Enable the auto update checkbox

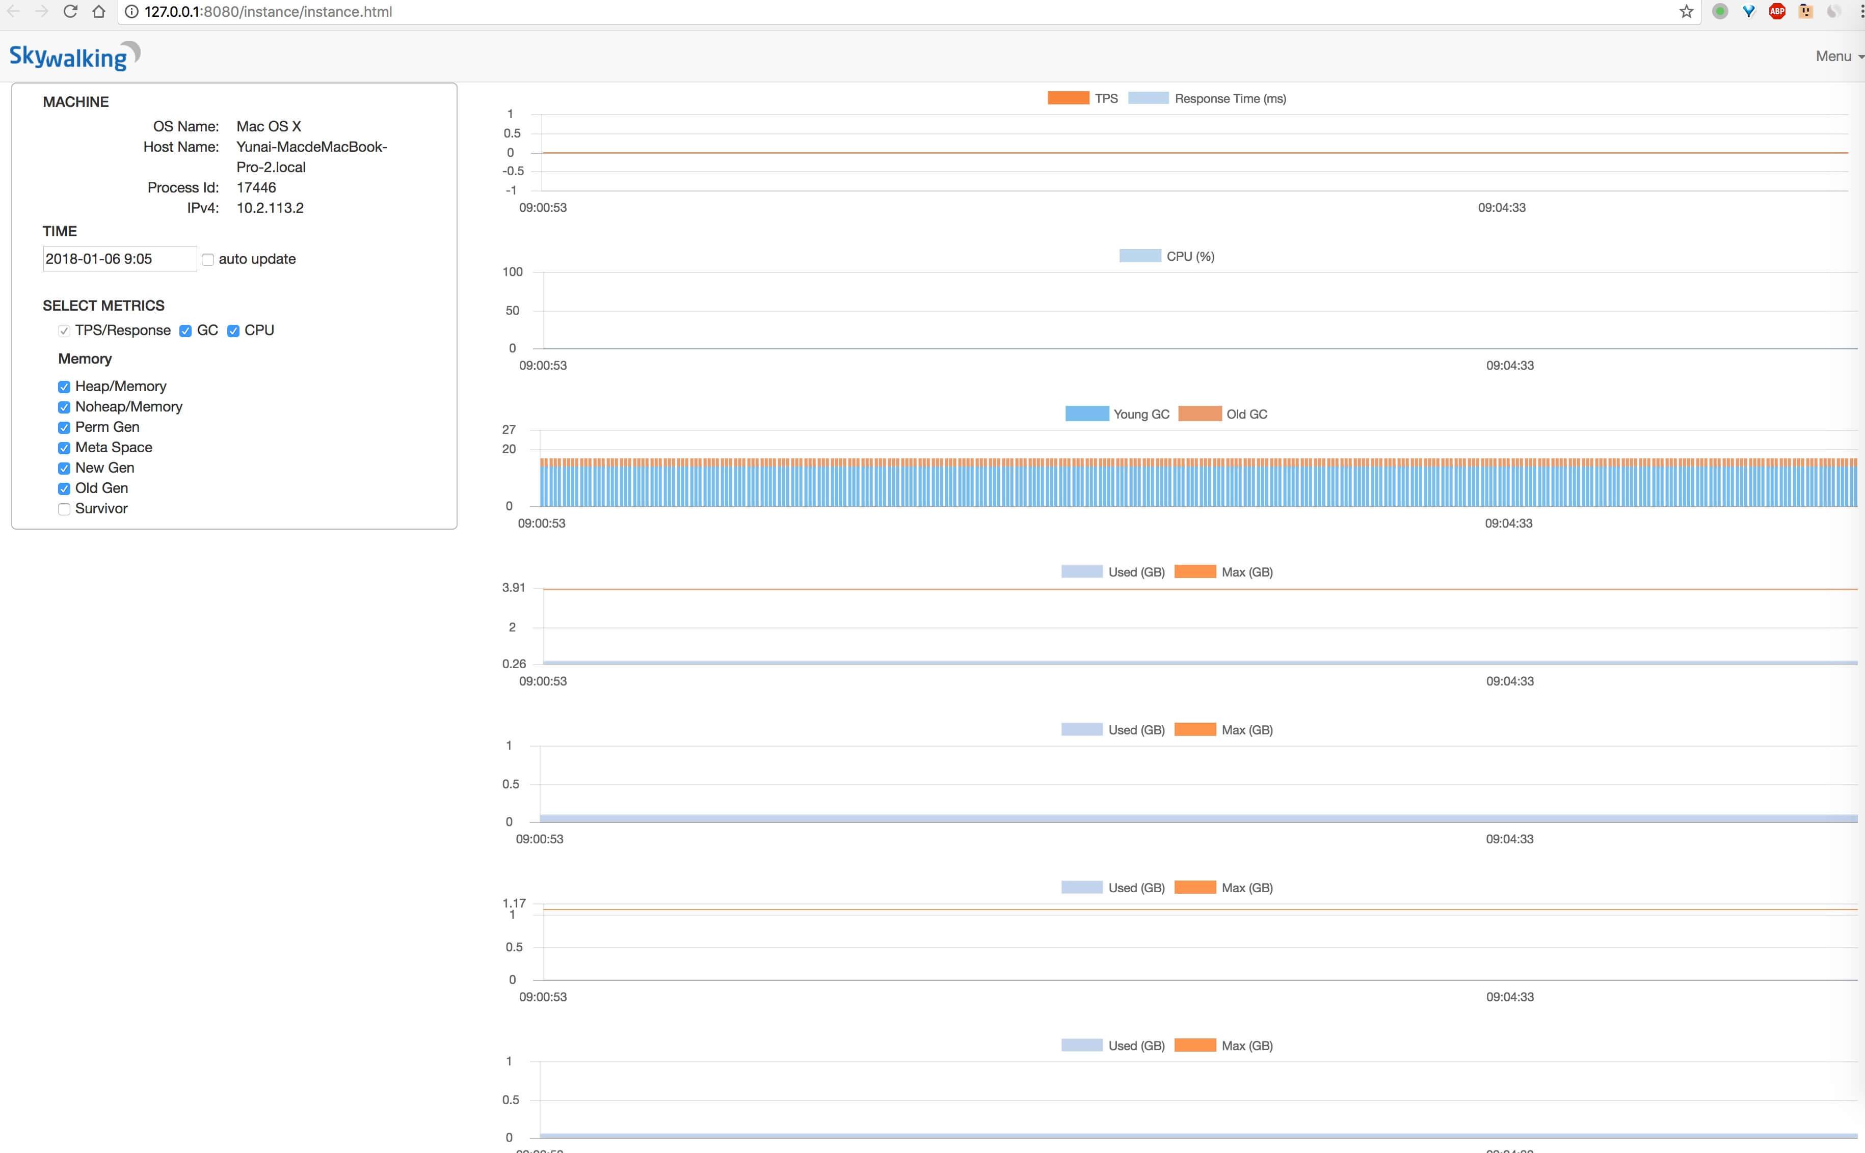click(207, 260)
